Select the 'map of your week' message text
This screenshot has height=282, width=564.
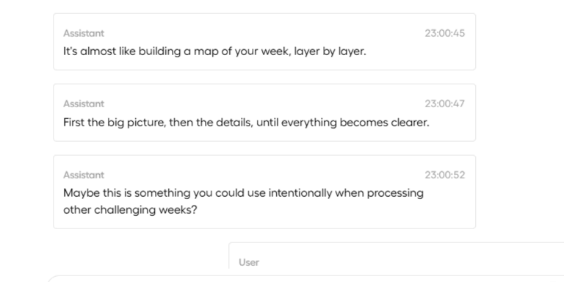[x=214, y=51]
